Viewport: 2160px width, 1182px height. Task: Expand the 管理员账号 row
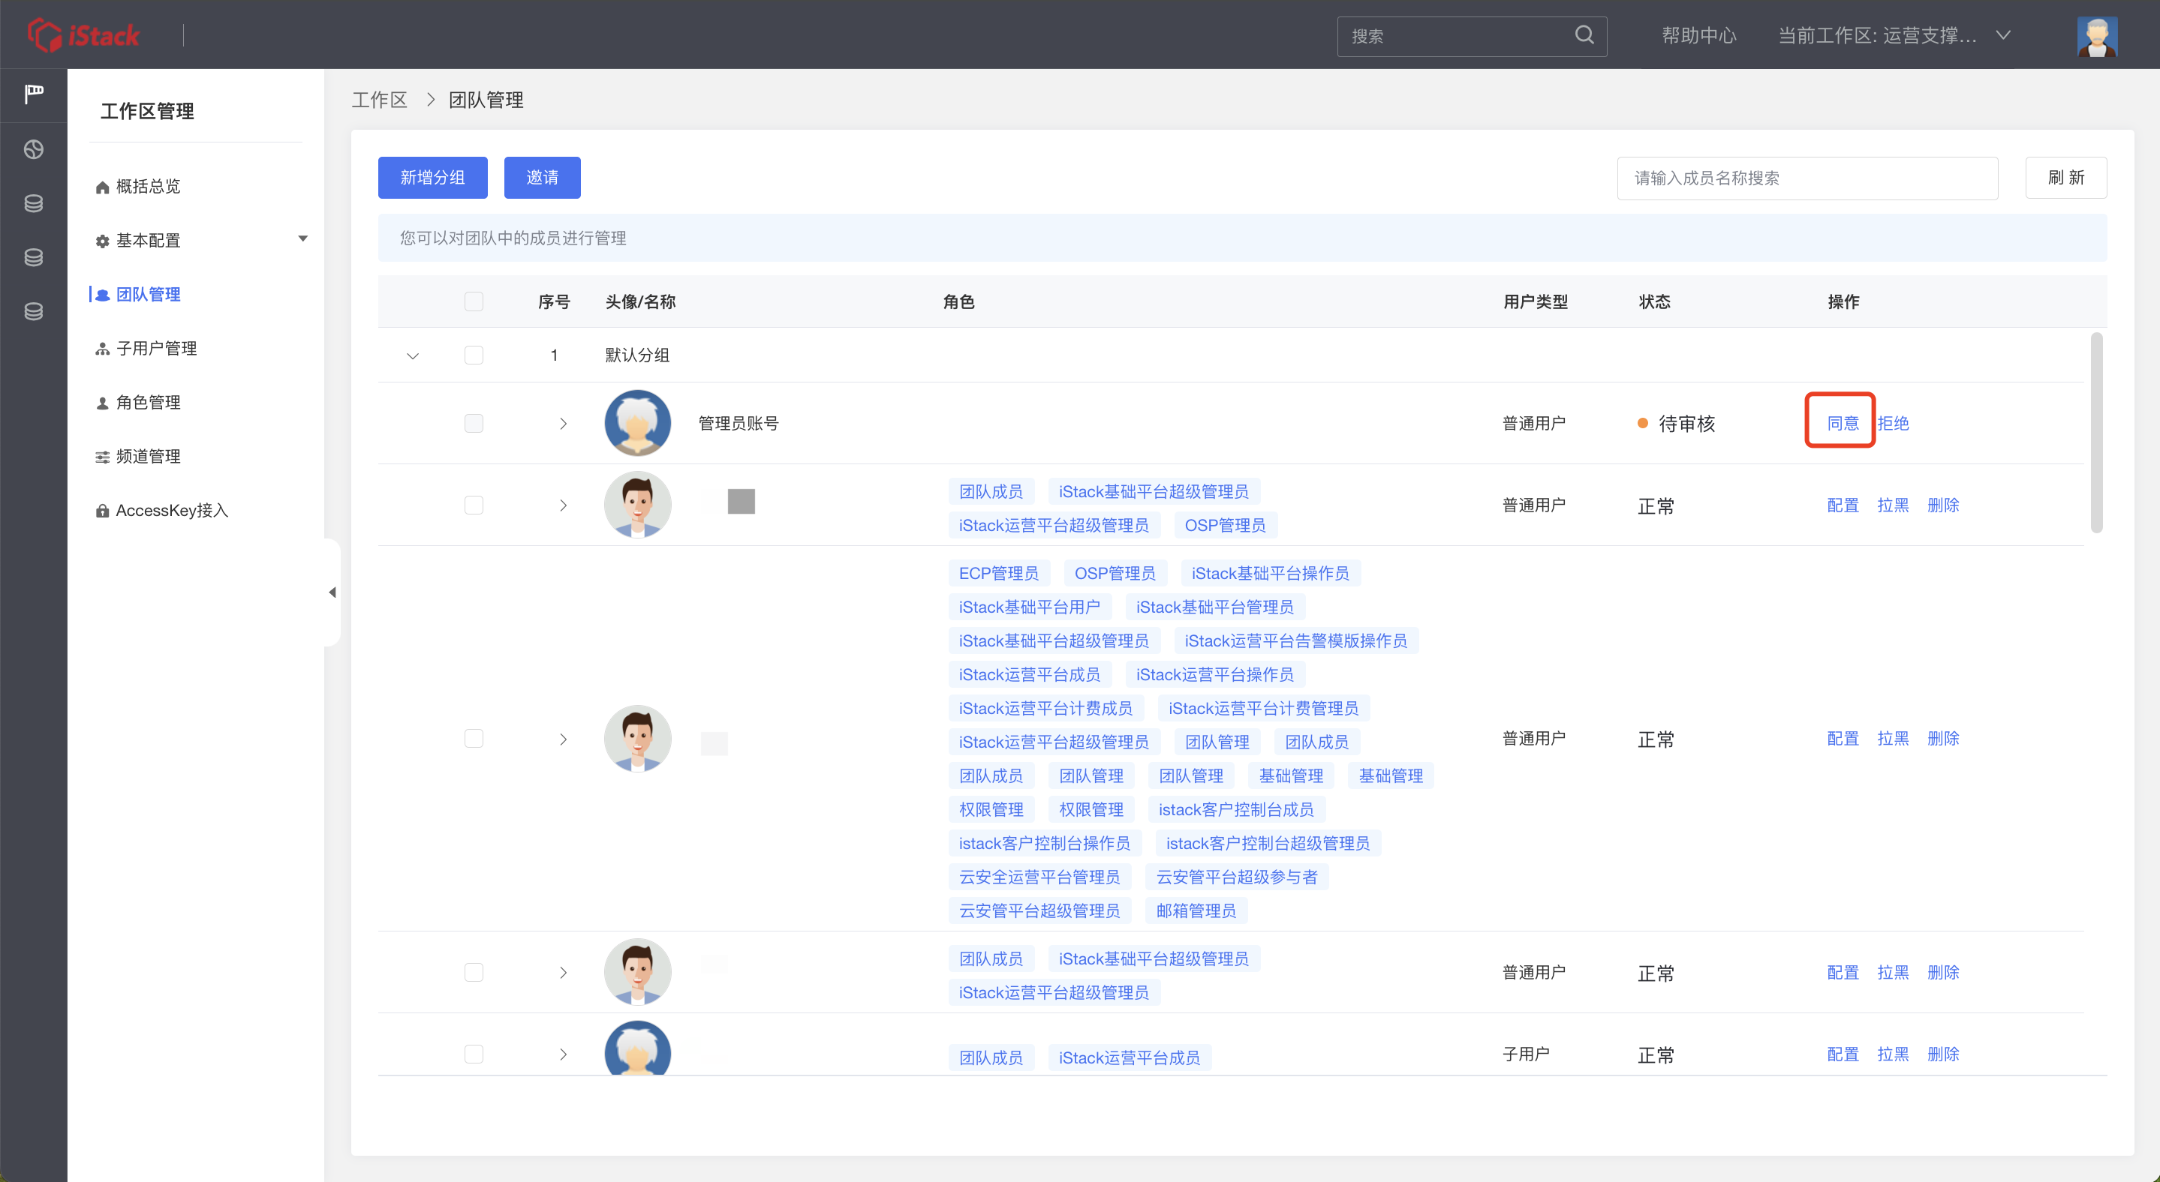(x=564, y=424)
